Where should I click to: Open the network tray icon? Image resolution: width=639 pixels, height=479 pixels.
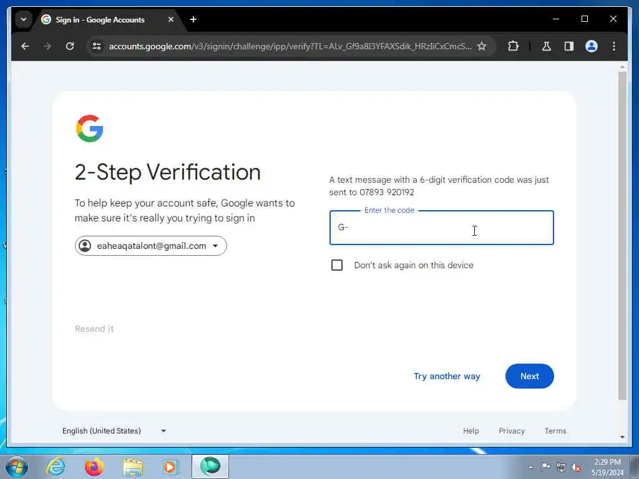click(x=561, y=467)
